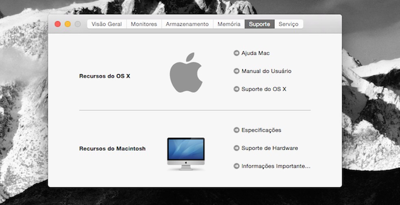Screen dimensions: 400x205
Task: Click arrow icon beside Especificações
Action: click(x=237, y=130)
